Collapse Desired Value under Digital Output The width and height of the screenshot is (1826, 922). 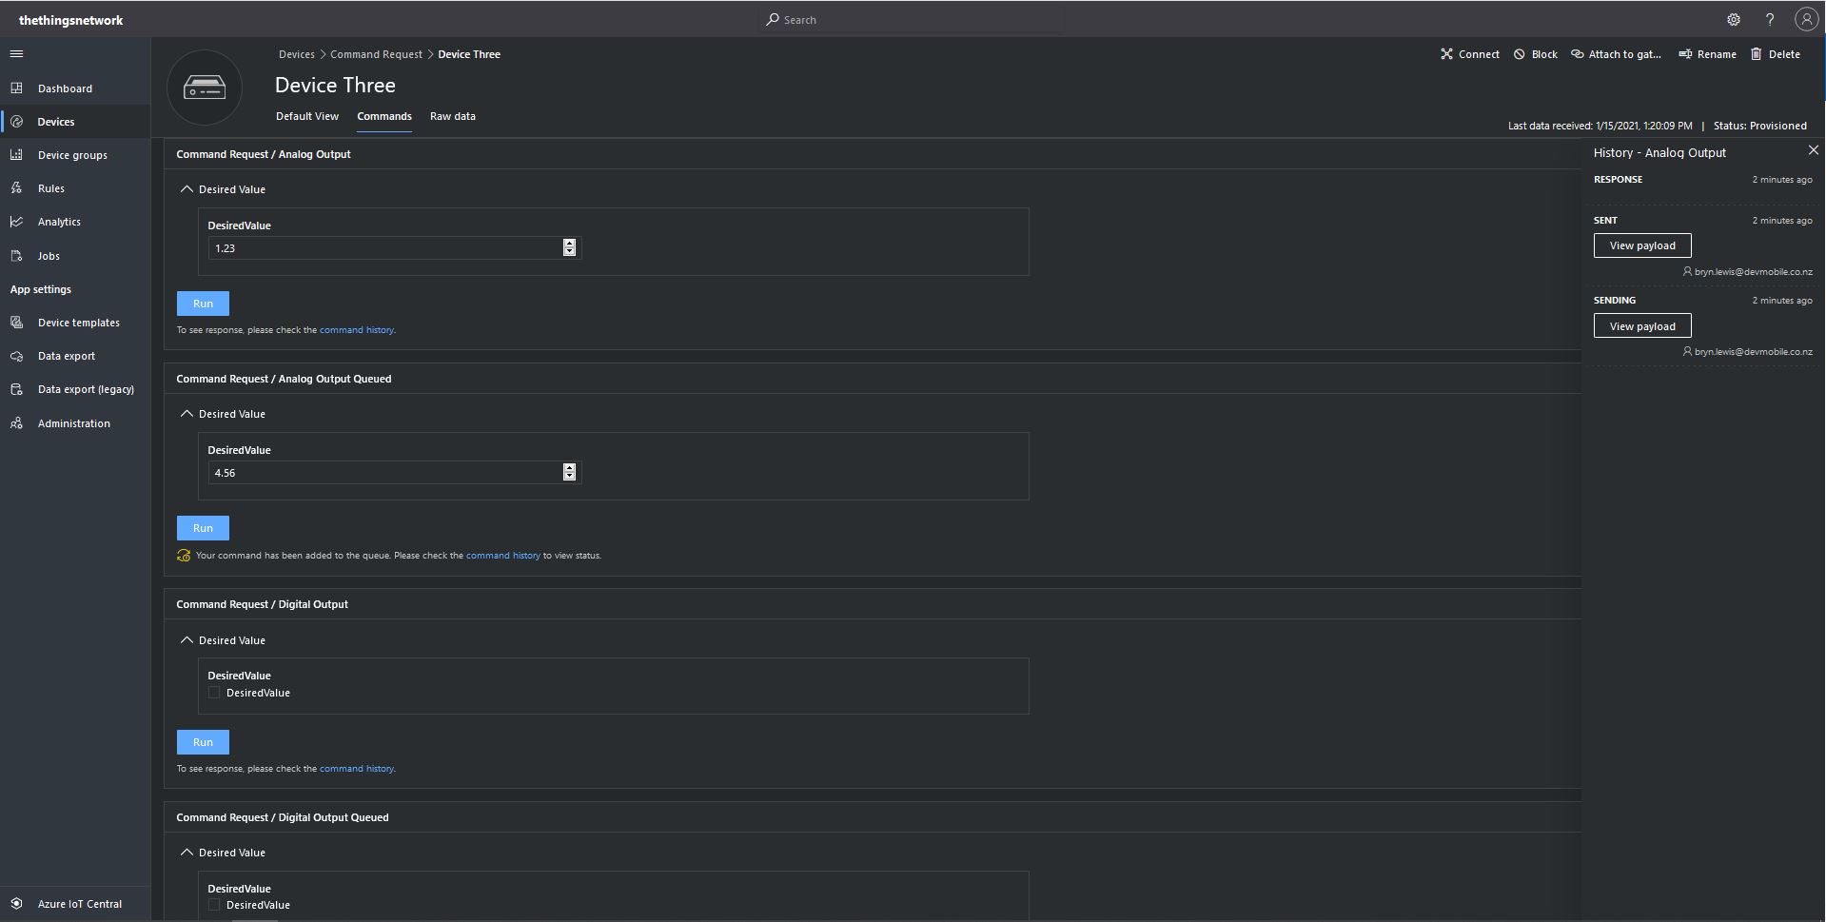tap(187, 640)
